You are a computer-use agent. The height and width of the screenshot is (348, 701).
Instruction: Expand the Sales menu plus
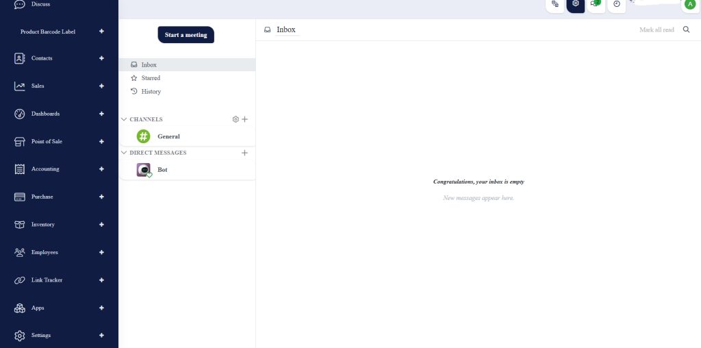click(x=101, y=86)
